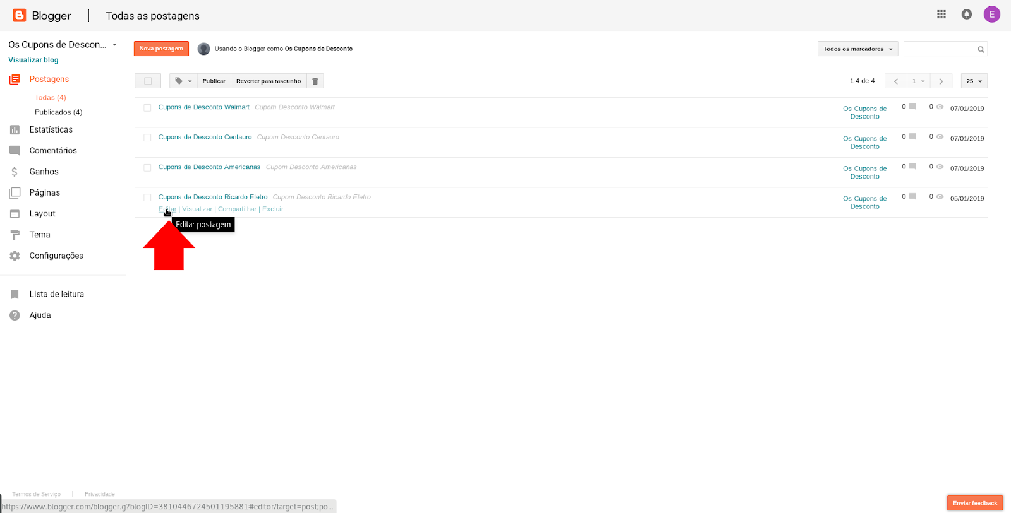Image resolution: width=1011 pixels, height=513 pixels.
Task: Click the Configurações gear icon
Action: click(15, 256)
